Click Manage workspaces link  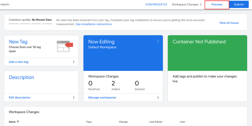point(102,97)
